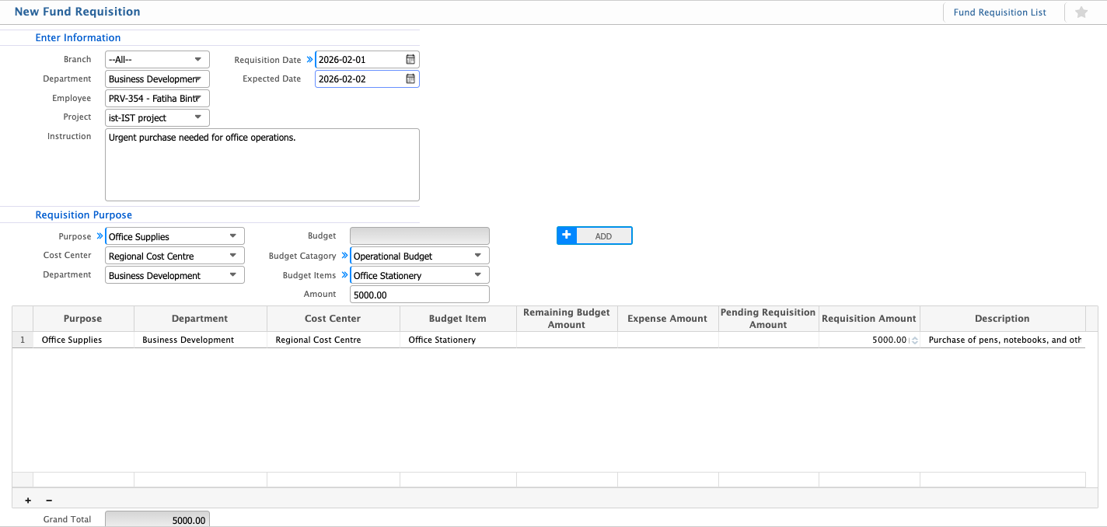Expand the Project dropdown
Viewport: 1107px width, 527px height.
[x=197, y=117]
